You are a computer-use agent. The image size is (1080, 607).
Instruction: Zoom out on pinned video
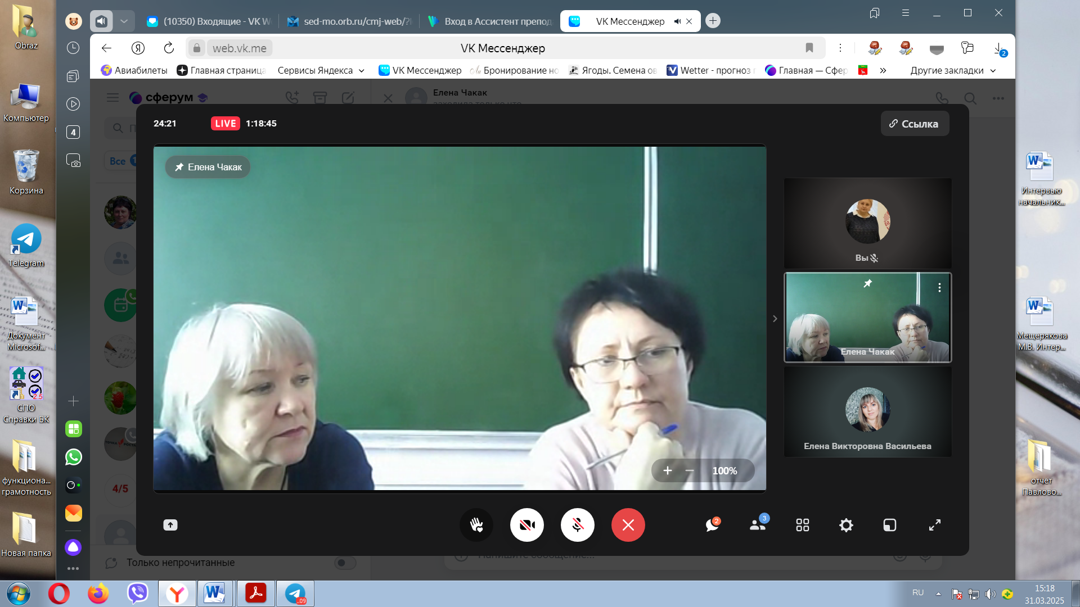(690, 470)
